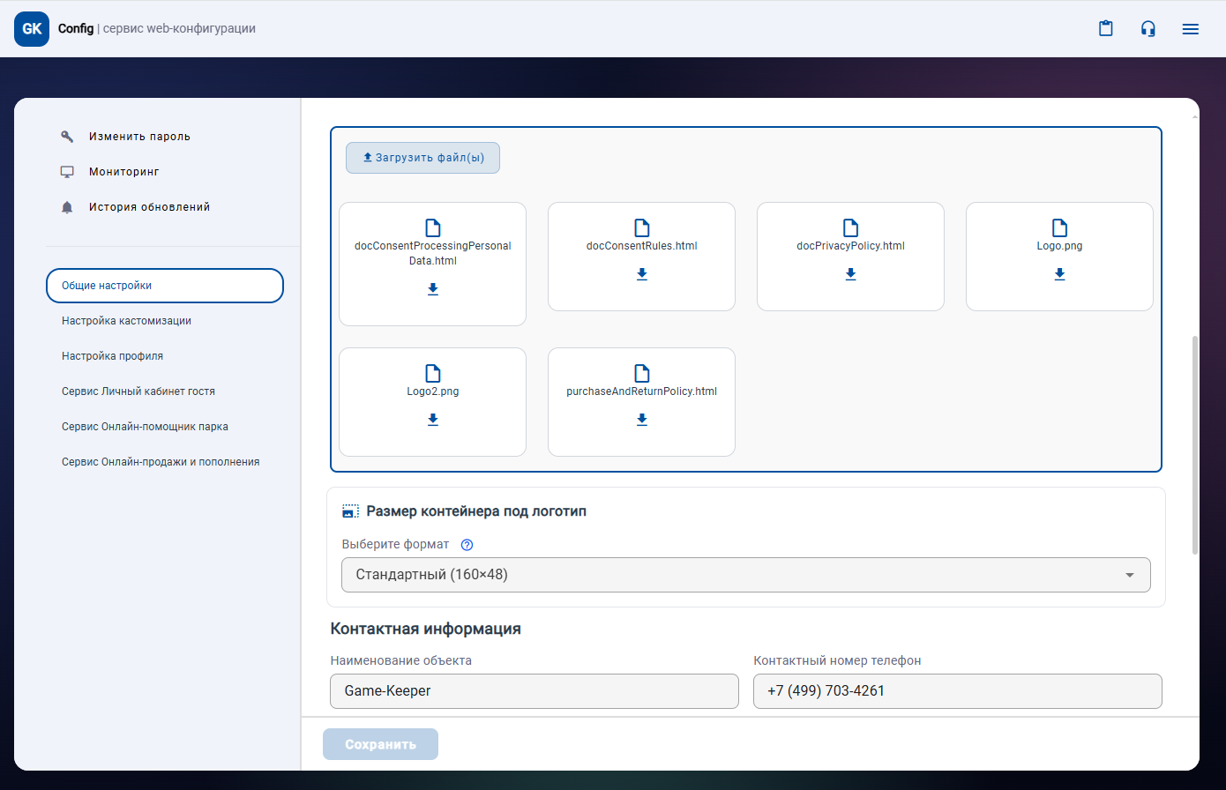Download purchaseAndReturnPolicy.html file
Screen dimensions: 1226x790
642,420
